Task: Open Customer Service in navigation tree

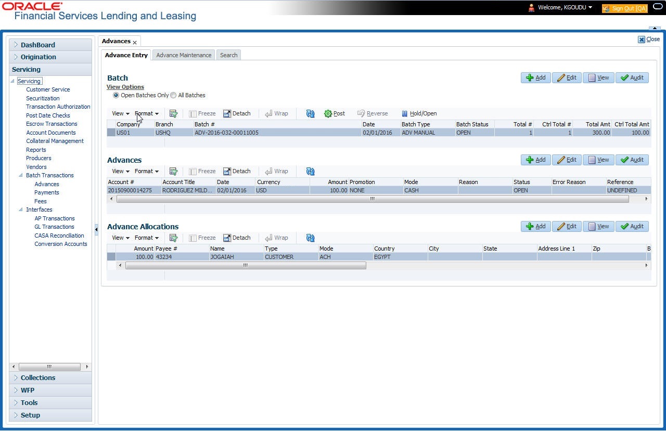Action: [x=48, y=89]
